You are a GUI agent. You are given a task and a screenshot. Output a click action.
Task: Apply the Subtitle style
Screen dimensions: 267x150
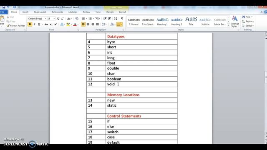tap(205, 21)
